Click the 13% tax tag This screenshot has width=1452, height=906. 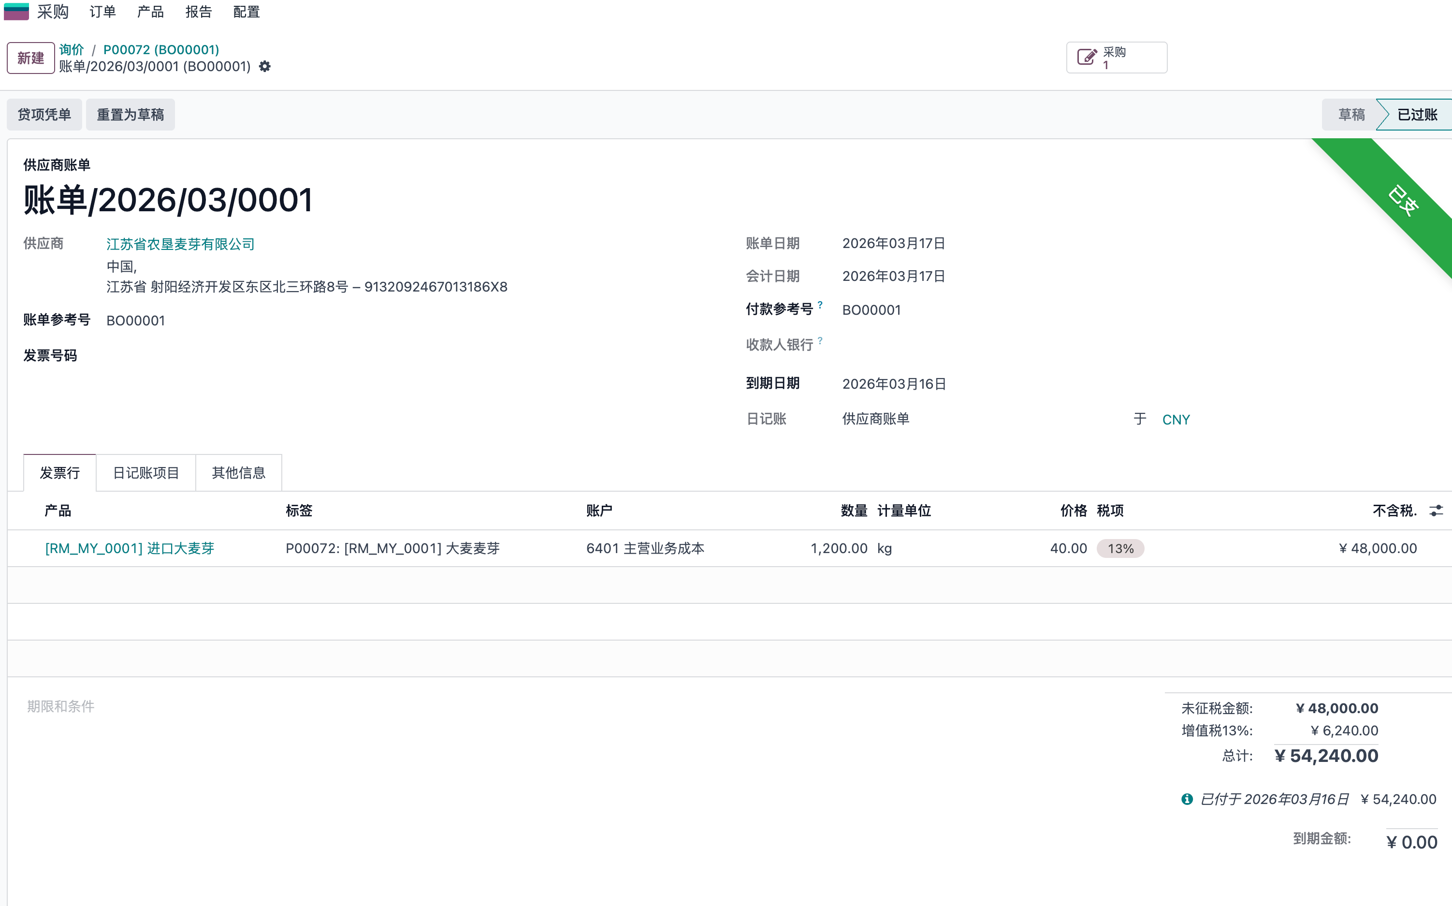pos(1120,548)
